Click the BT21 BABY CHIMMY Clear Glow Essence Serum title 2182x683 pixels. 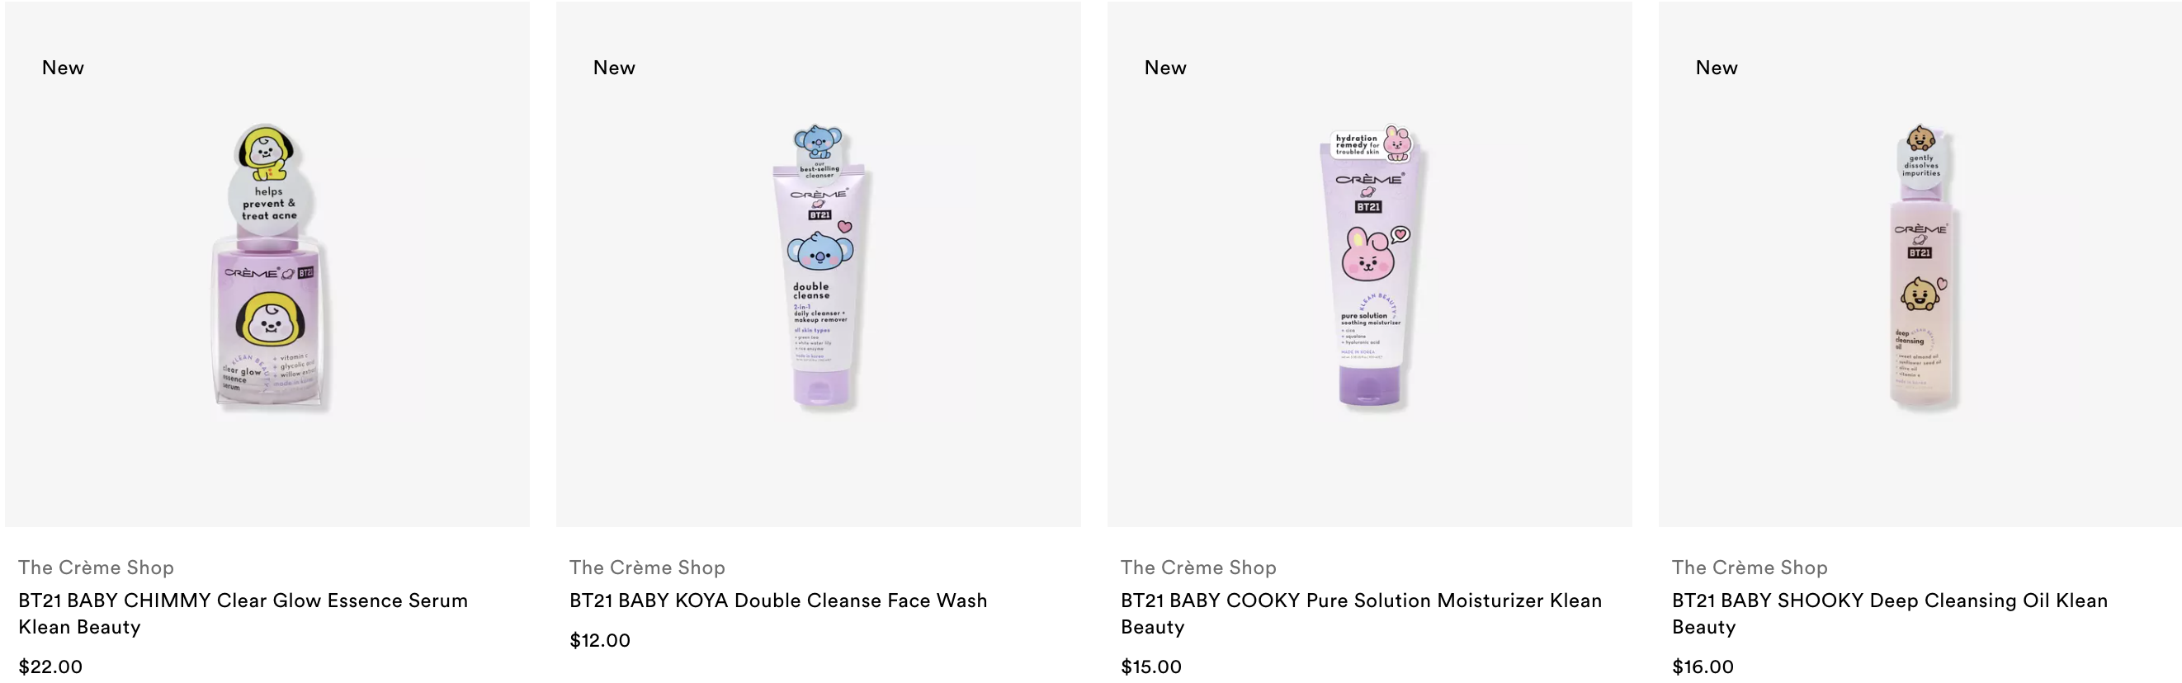click(243, 614)
